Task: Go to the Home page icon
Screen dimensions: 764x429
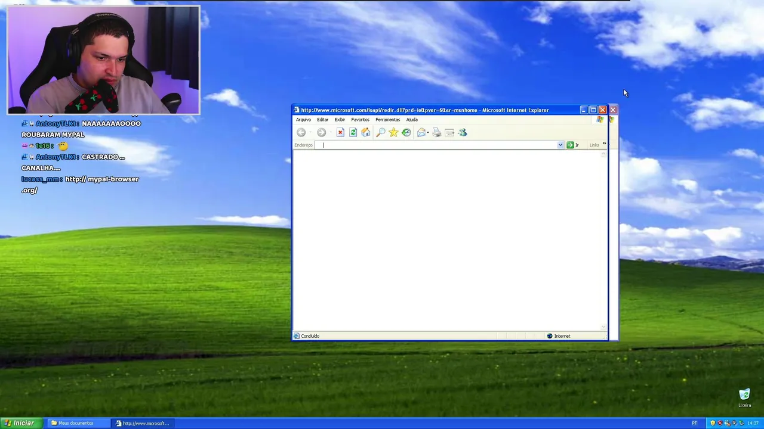Action: 365,132
